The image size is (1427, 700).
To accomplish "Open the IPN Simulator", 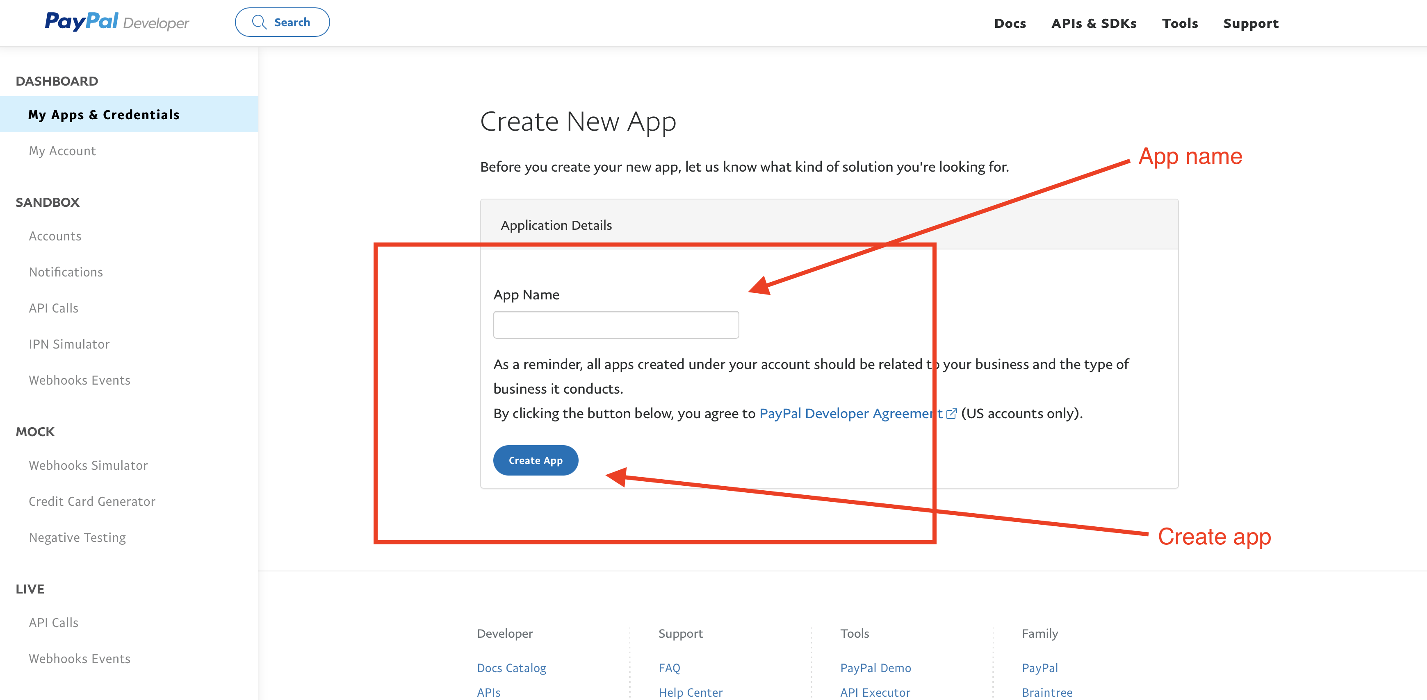I will point(69,344).
